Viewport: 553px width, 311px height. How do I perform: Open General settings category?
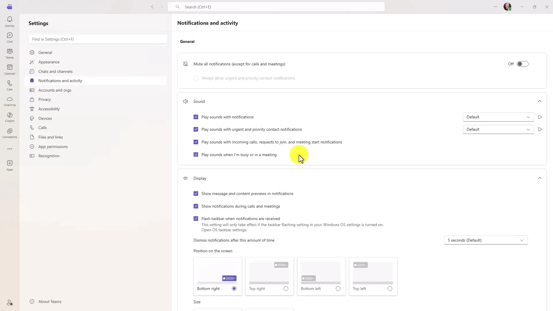click(x=95, y=52)
